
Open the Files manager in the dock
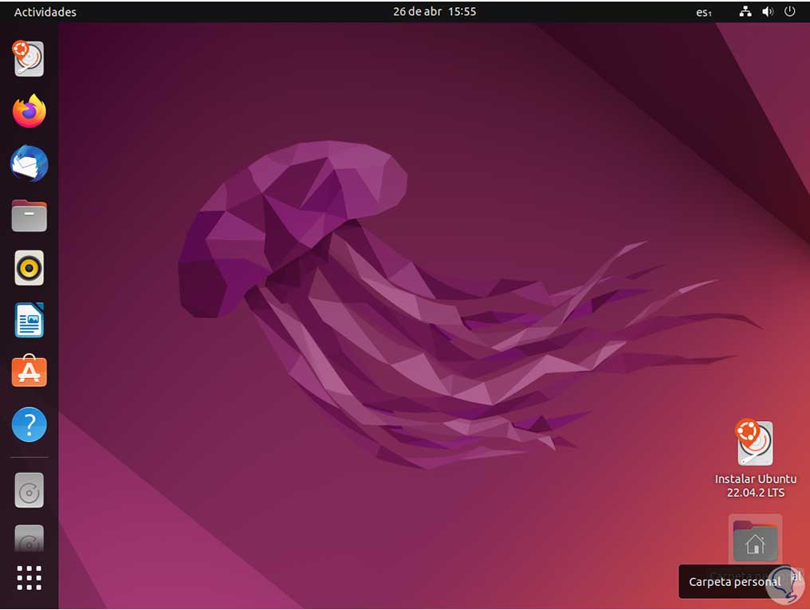29,215
